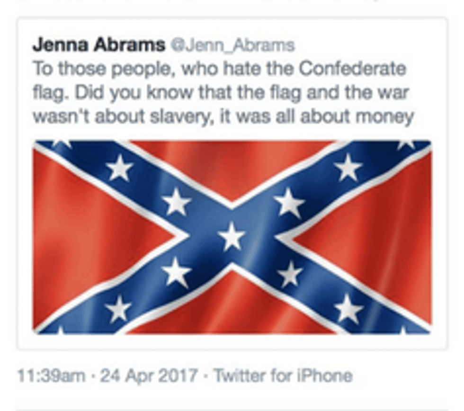Open the Jenna Abrams profile name
The width and height of the screenshot is (464, 411).
point(99,45)
